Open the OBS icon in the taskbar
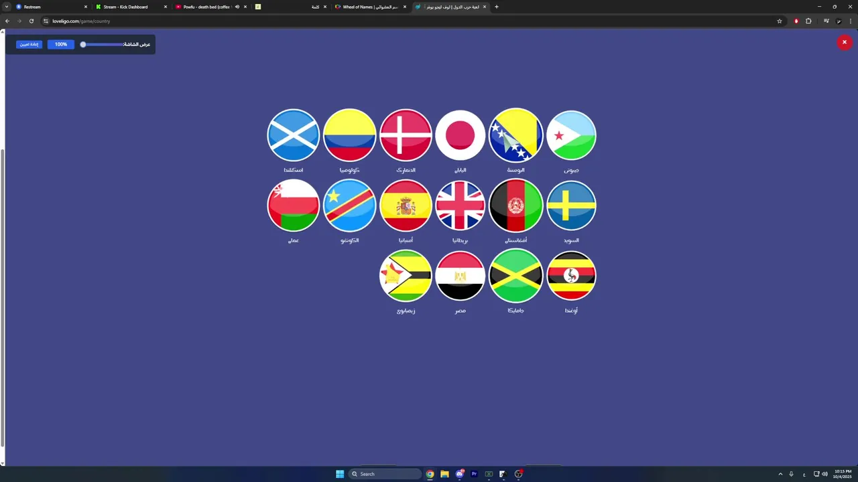 click(518, 474)
